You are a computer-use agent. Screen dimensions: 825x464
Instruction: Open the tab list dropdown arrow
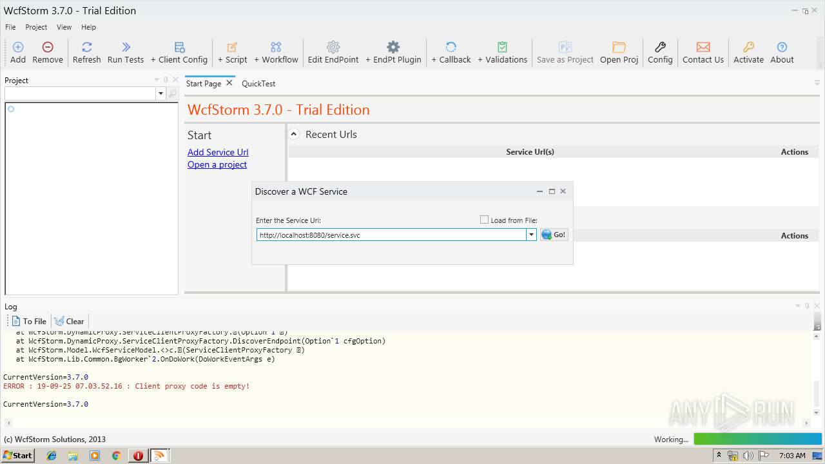click(x=817, y=83)
